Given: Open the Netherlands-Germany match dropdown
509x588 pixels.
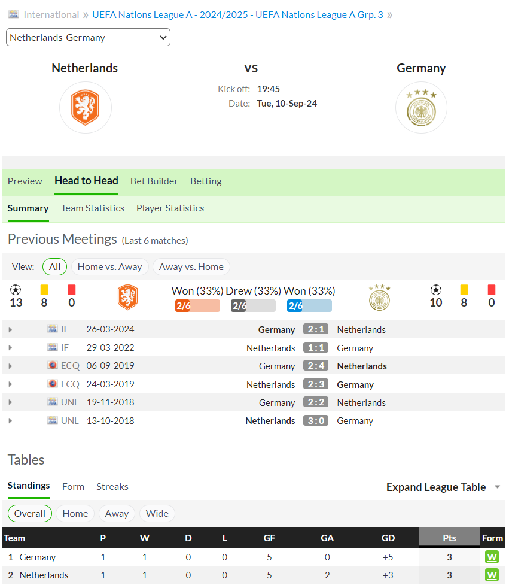Looking at the screenshot, I should coord(88,38).
